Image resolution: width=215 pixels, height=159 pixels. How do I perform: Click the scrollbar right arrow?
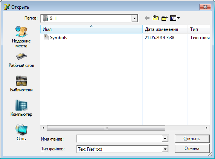pyautogui.click(x=207, y=128)
